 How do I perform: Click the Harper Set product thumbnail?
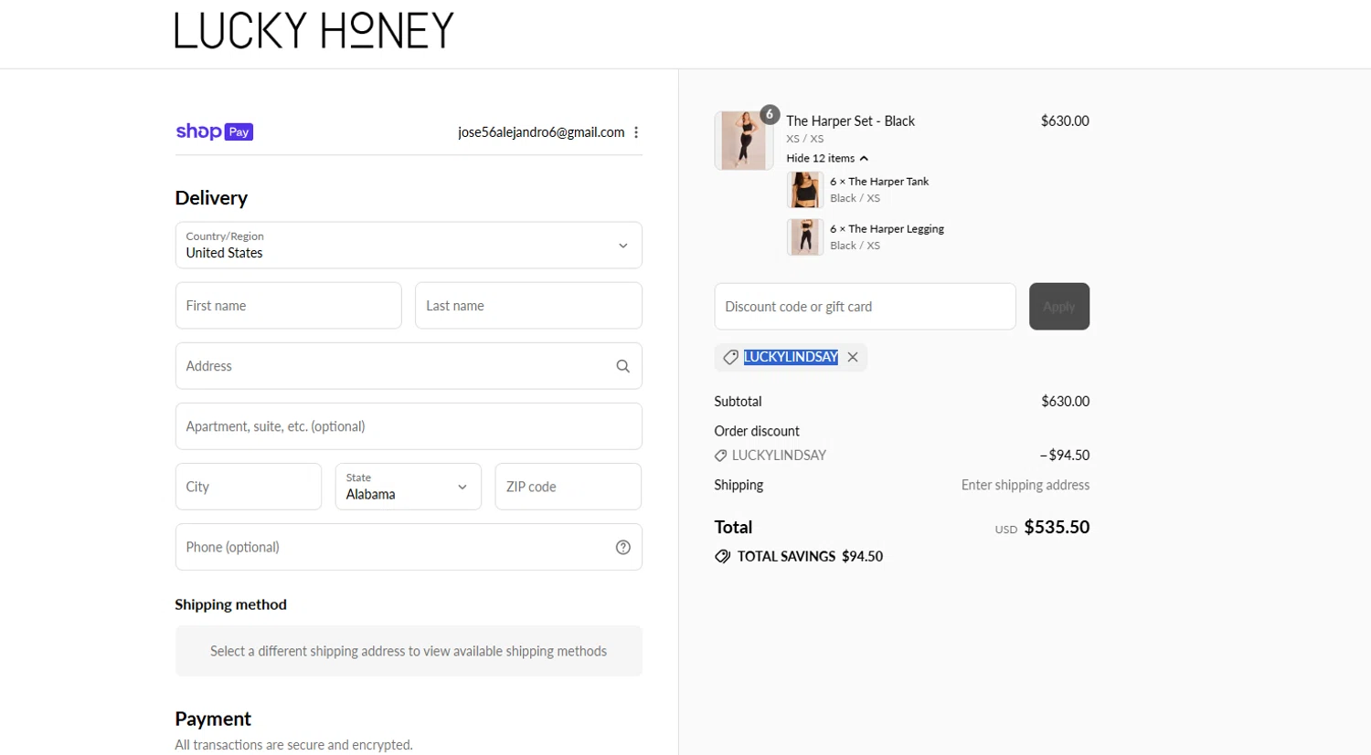click(x=744, y=141)
